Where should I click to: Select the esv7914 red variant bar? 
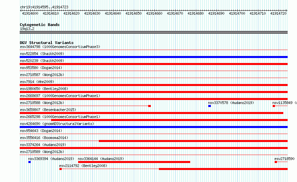pyautogui.click(x=154, y=85)
